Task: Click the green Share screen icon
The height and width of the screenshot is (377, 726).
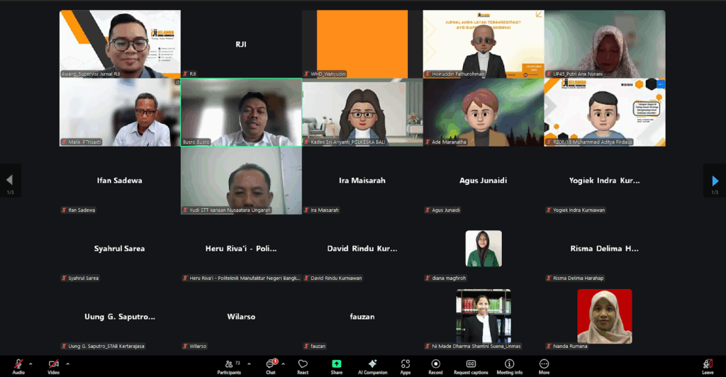Action: click(336, 365)
